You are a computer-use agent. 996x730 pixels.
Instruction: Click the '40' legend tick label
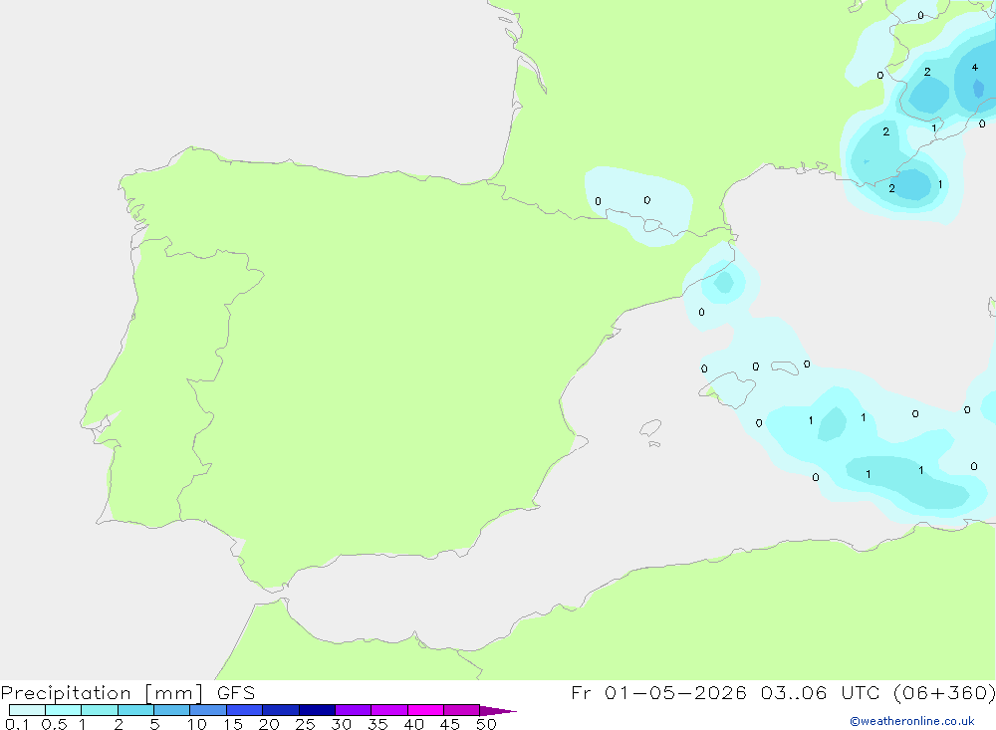(x=414, y=724)
